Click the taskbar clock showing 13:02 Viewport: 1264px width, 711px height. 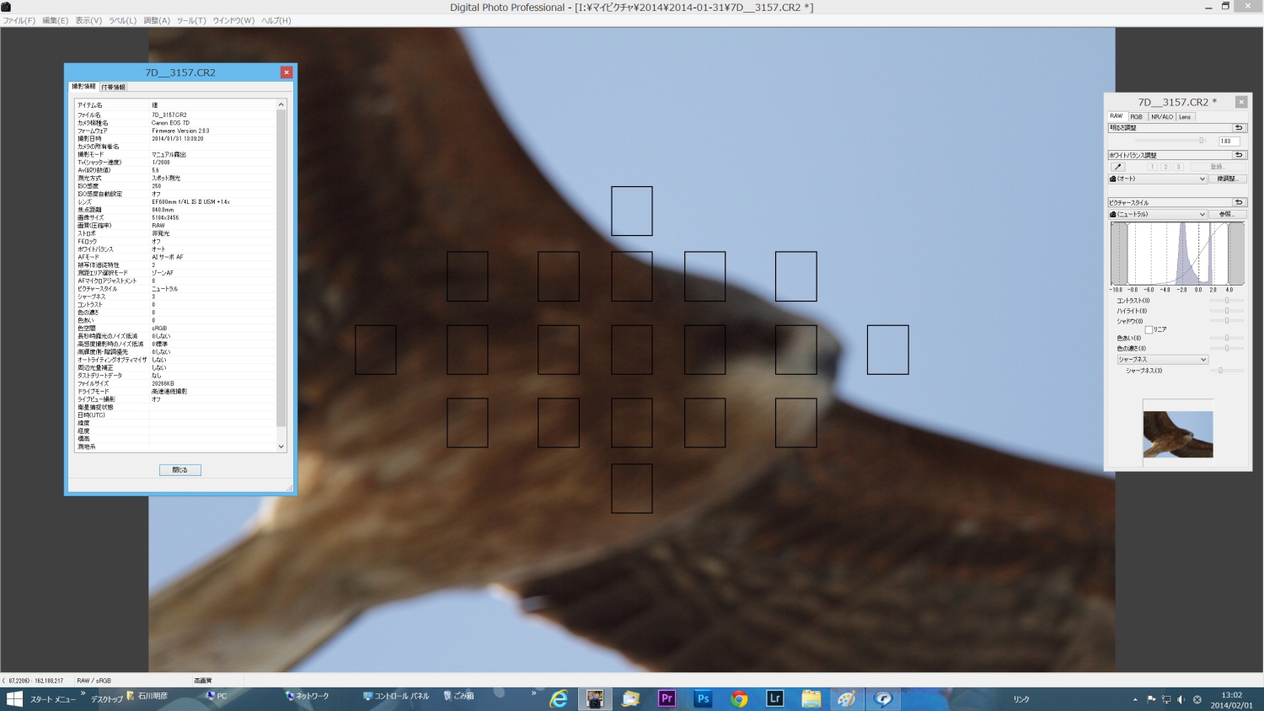pos(1231,700)
